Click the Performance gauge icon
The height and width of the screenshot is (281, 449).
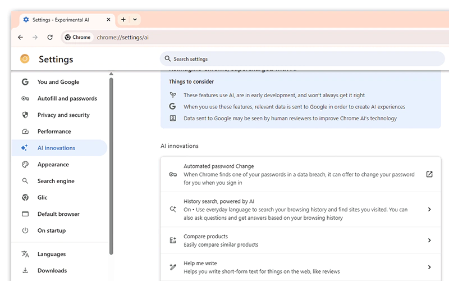point(25,132)
